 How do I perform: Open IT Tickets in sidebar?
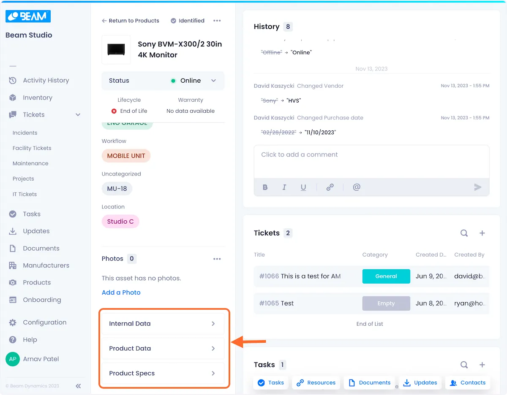pyautogui.click(x=25, y=194)
